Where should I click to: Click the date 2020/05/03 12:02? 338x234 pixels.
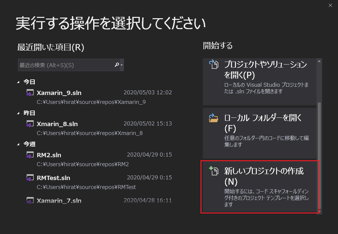(148, 92)
